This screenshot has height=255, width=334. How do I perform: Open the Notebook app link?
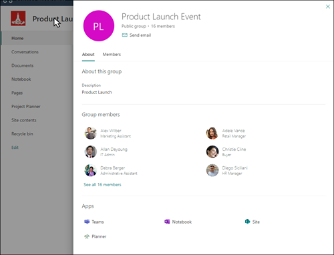pyautogui.click(x=182, y=222)
